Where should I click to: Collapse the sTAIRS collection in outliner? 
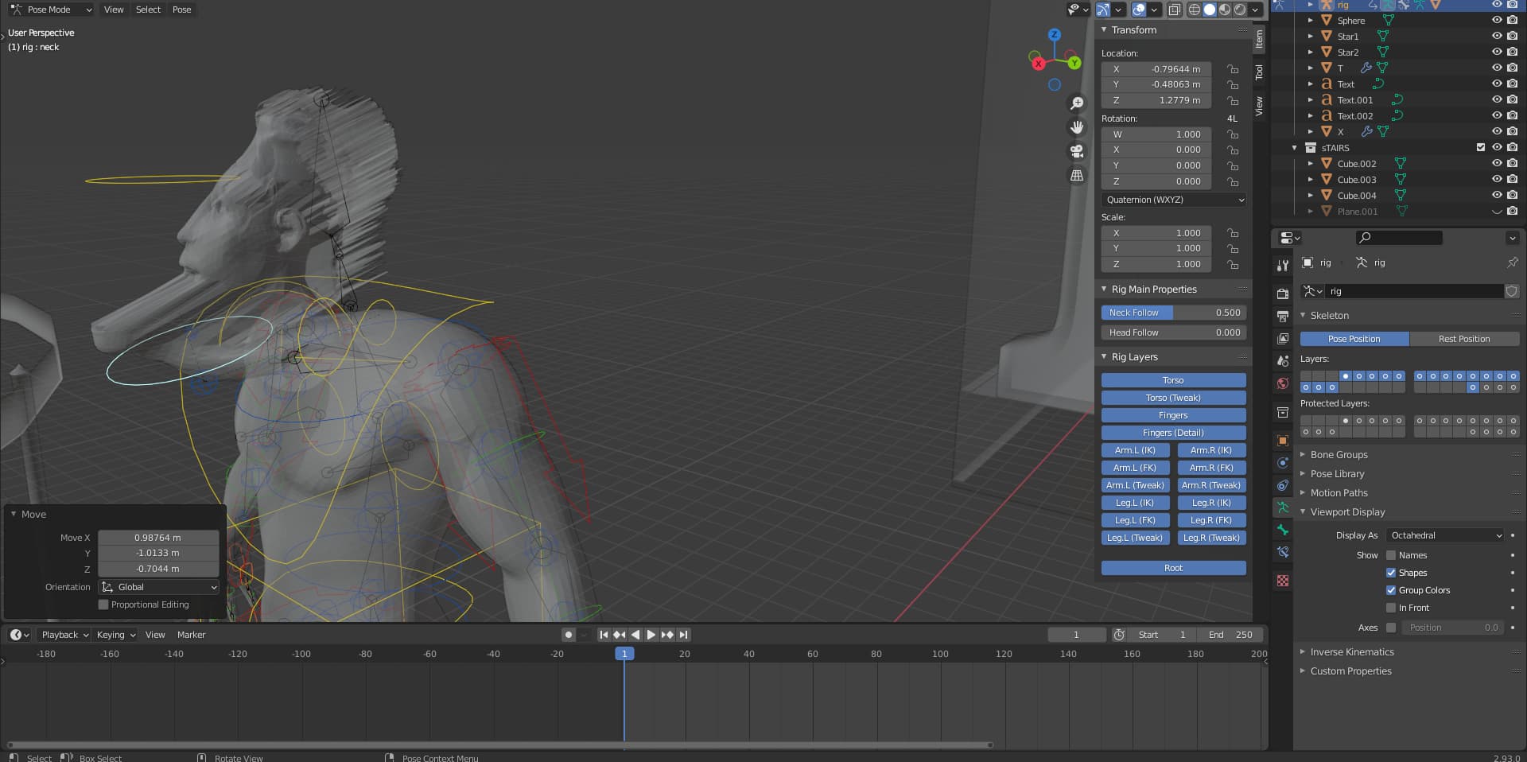click(1294, 148)
